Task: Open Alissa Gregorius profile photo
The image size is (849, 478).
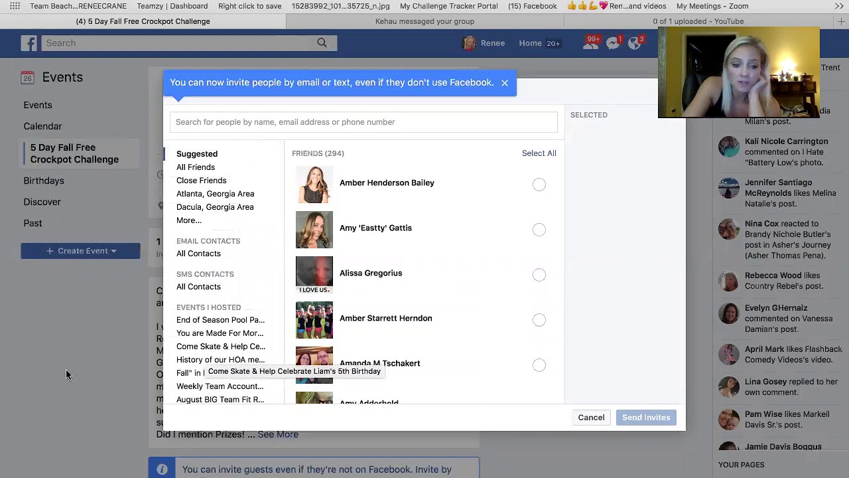Action: pos(314,275)
